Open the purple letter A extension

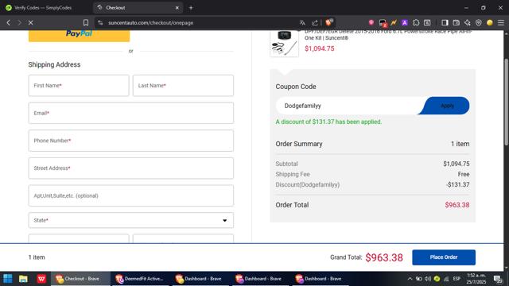click(x=405, y=23)
